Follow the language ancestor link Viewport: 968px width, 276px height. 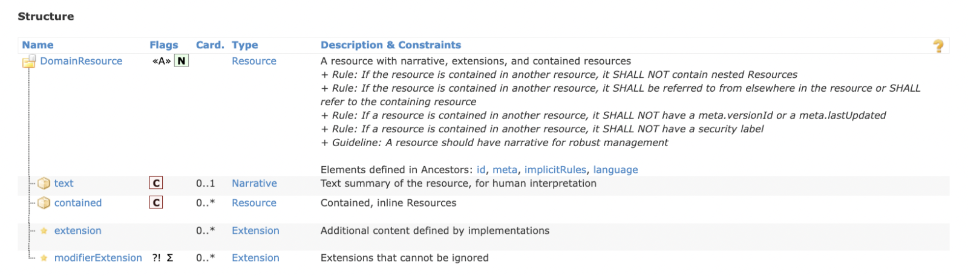coord(615,170)
